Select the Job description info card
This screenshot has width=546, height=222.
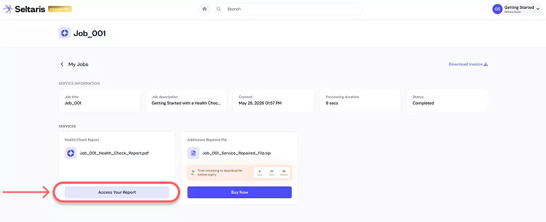point(186,100)
